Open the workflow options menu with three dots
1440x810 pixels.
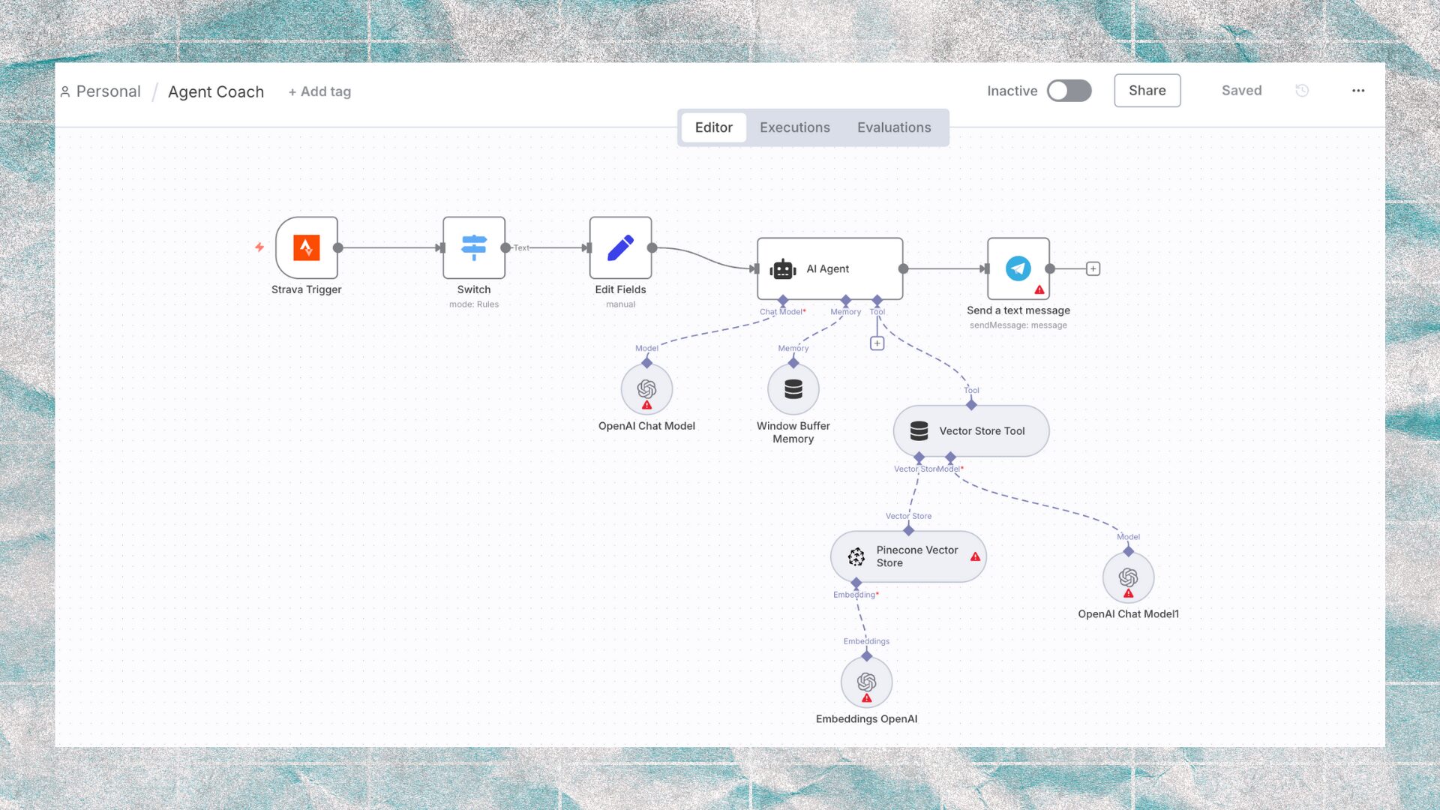click(1359, 91)
